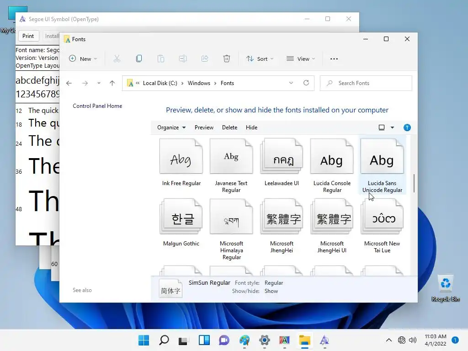Open Windows Start menu
Image resolution: width=468 pixels, height=351 pixels.
(x=144, y=340)
